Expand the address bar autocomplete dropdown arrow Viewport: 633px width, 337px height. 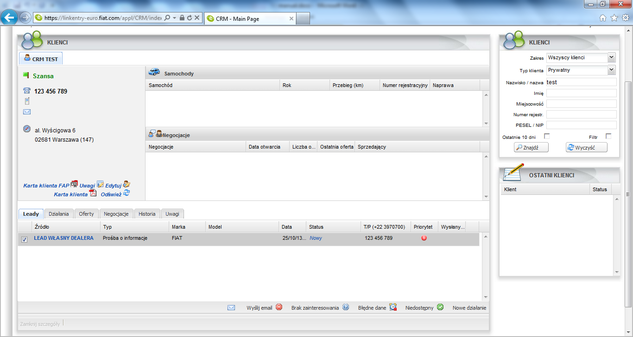(x=174, y=18)
